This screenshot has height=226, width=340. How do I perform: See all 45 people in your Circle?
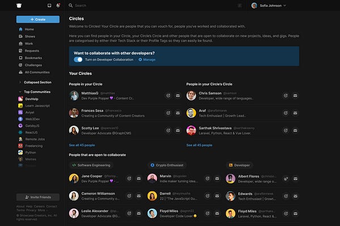(82, 145)
